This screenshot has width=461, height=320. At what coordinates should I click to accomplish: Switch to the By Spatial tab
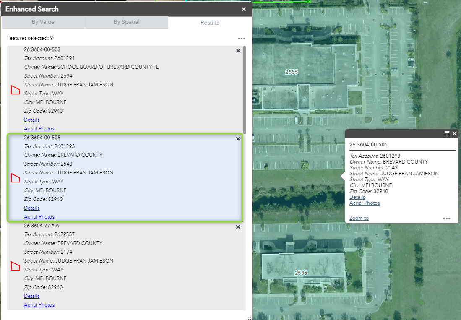point(127,23)
